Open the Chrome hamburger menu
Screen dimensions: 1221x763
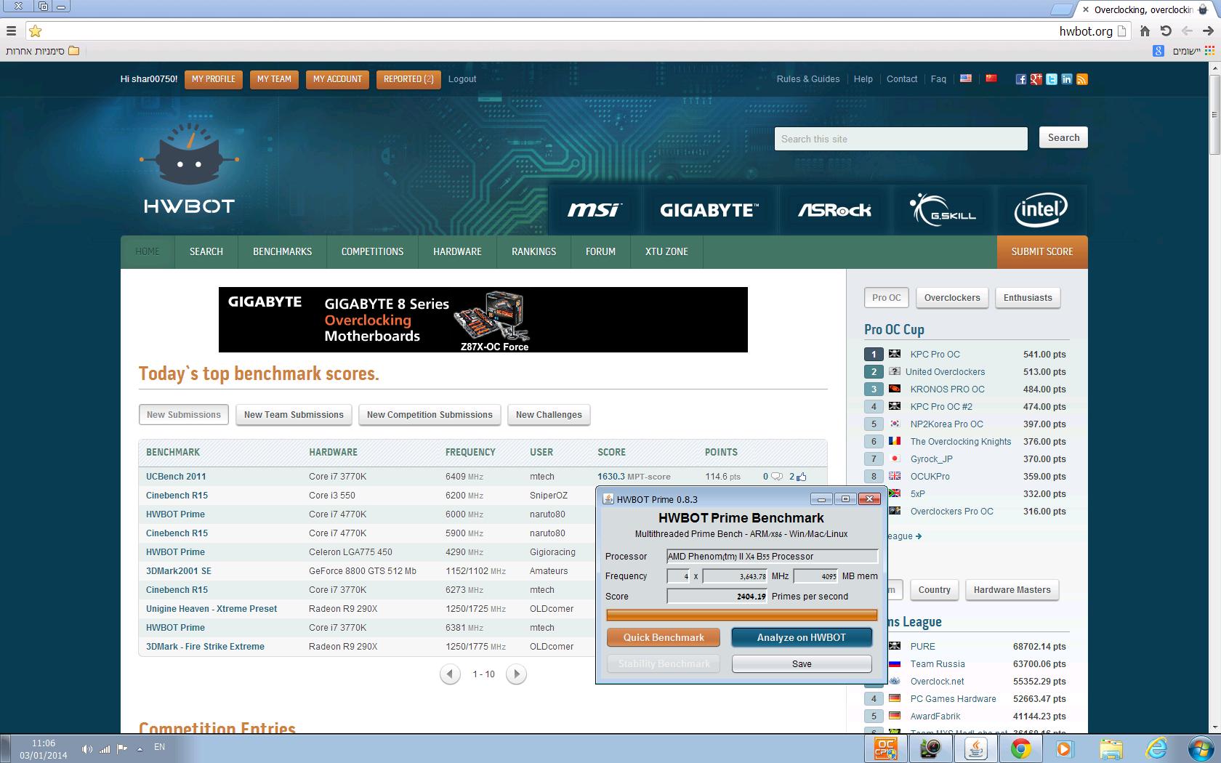[11, 31]
